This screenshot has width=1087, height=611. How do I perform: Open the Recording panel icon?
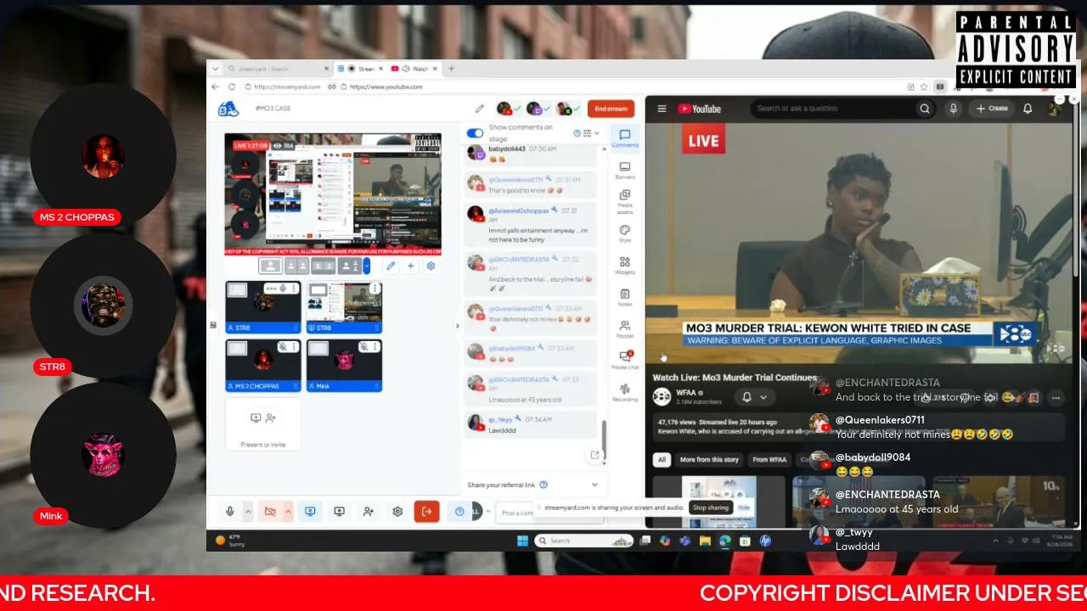[x=624, y=392]
